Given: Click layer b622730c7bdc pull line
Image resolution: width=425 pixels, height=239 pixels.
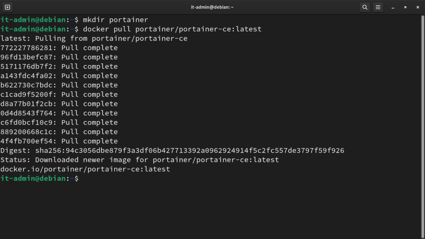Looking at the screenshot, I should 59,85.
